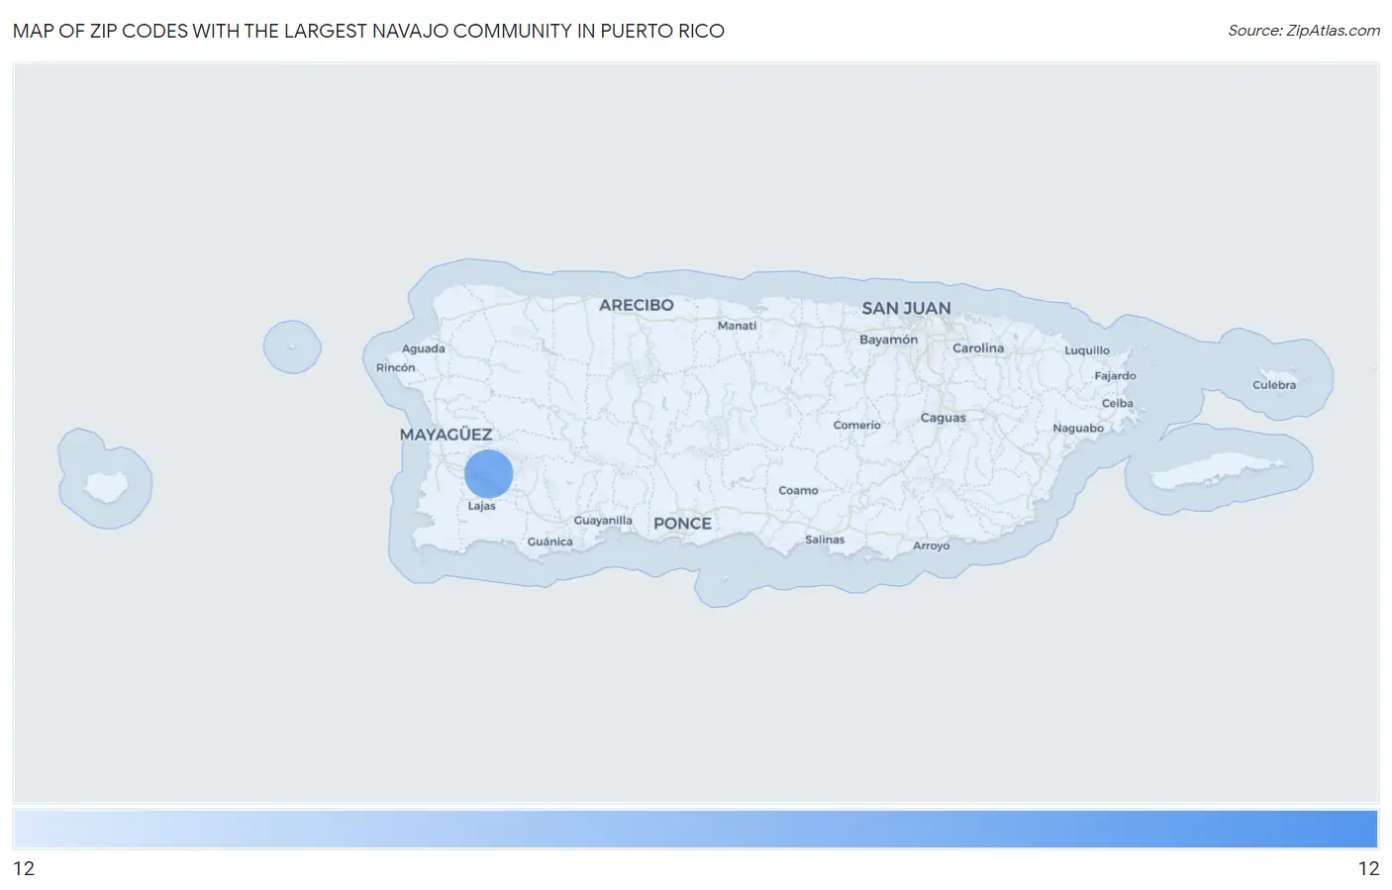The height and width of the screenshot is (890, 1392).
Task: Click the Manatí label on map
Action: (737, 326)
